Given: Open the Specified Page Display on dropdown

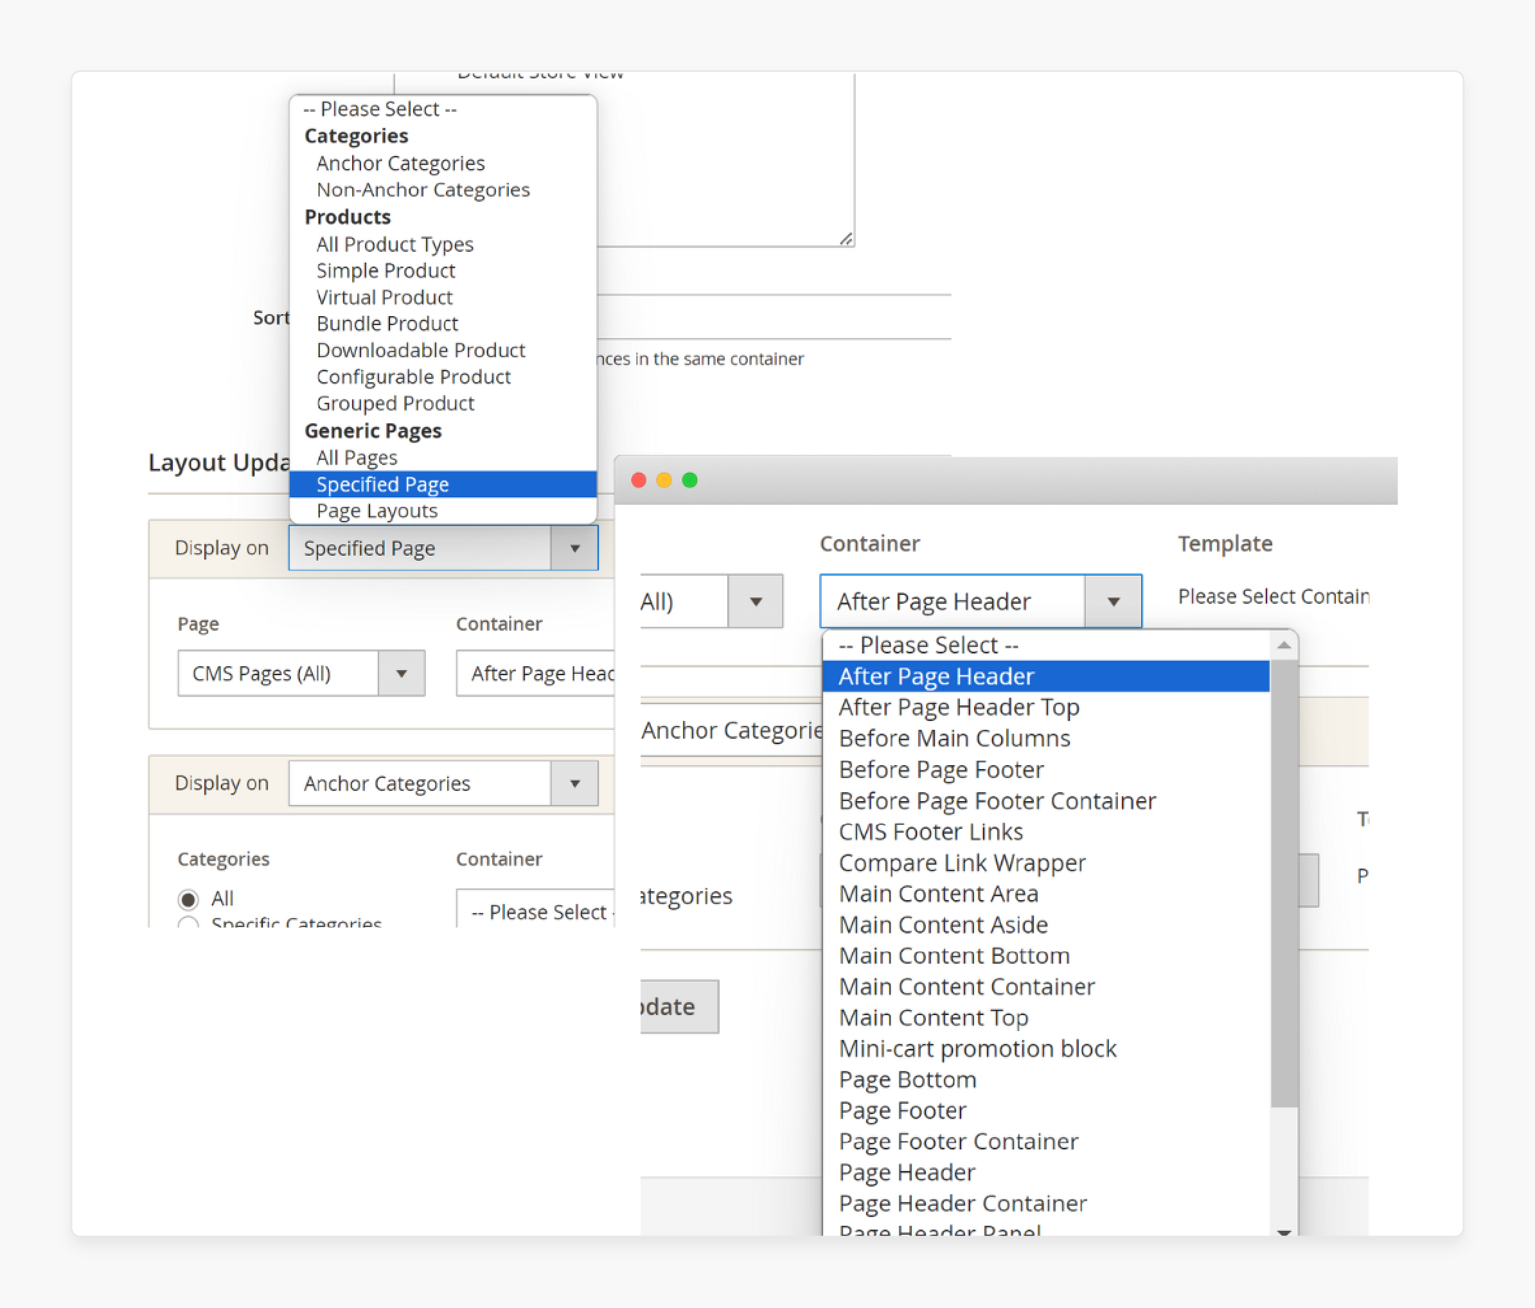Looking at the screenshot, I should [x=443, y=548].
